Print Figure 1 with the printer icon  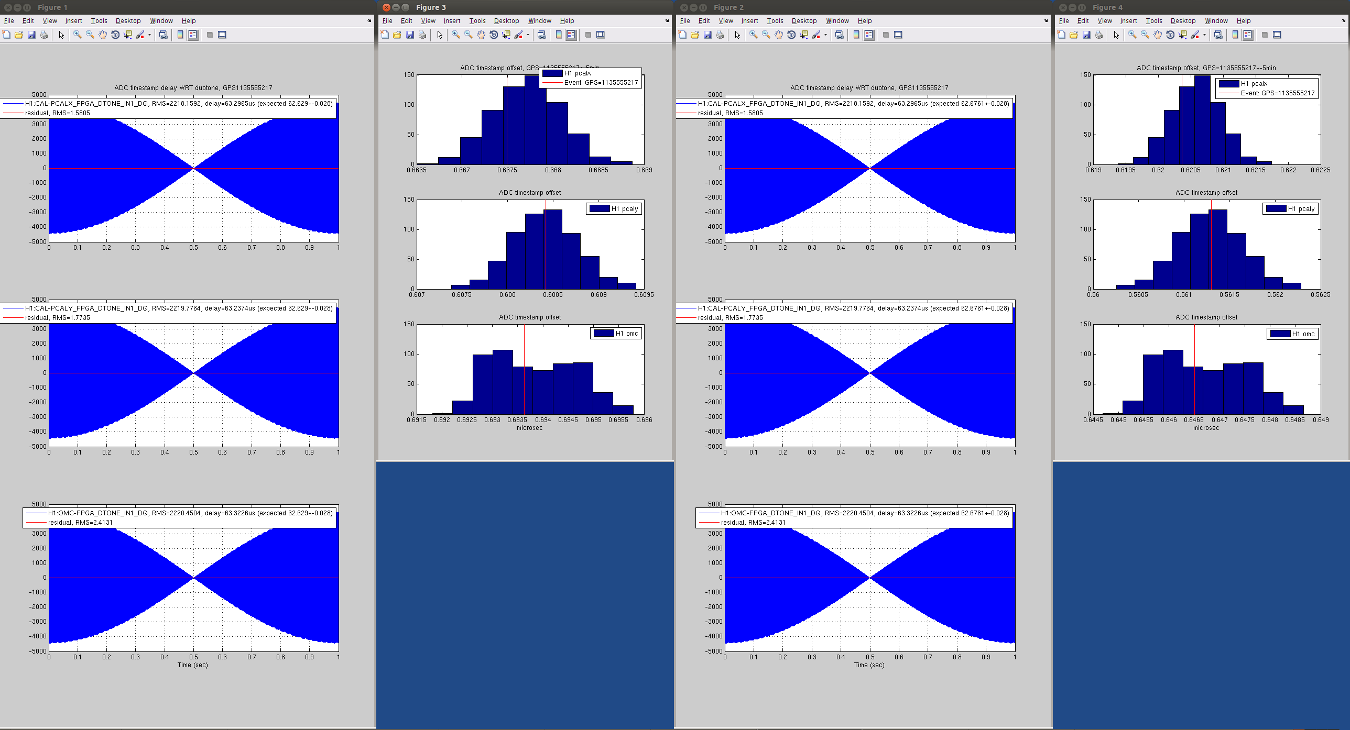coord(44,35)
